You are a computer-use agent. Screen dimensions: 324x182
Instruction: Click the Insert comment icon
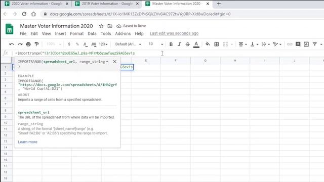[298, 44]
